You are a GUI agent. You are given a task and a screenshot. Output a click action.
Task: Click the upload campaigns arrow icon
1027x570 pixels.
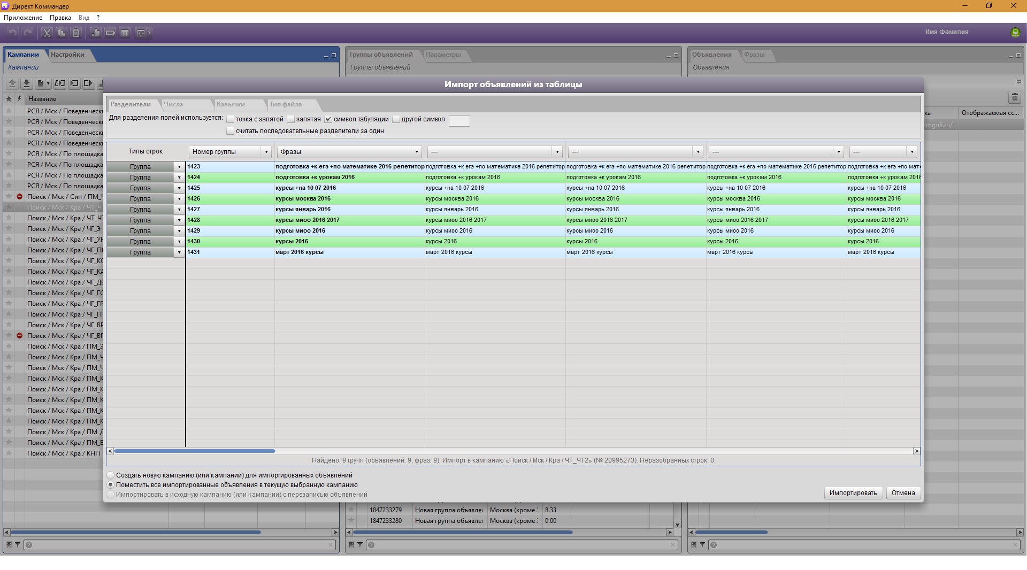click(x=12, y=83)
